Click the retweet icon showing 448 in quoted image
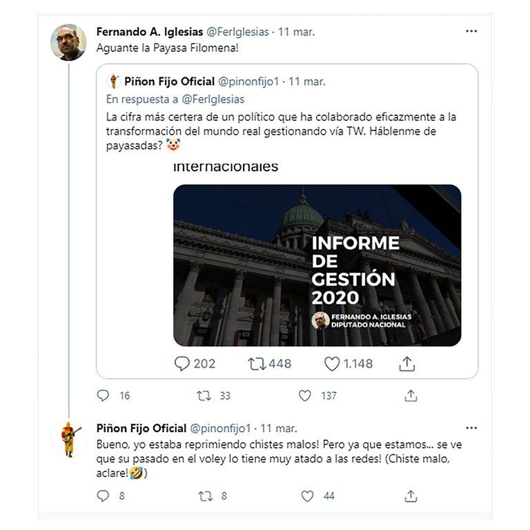Image resolution: width=530 pixels, height=530 pixels. click(x=257, y=364)
